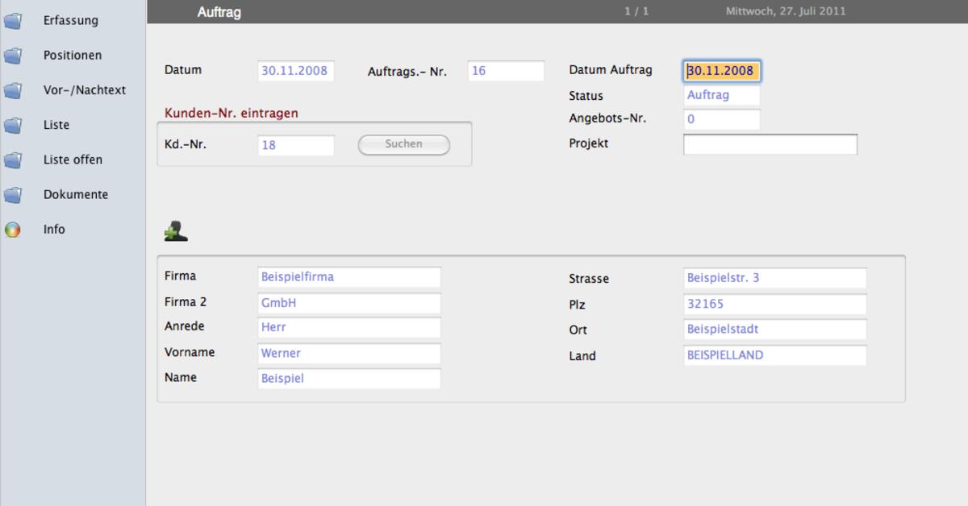Open the Vor-/Nachtext section
Viewport: 968px width, 506px height.
click(85, 90)
